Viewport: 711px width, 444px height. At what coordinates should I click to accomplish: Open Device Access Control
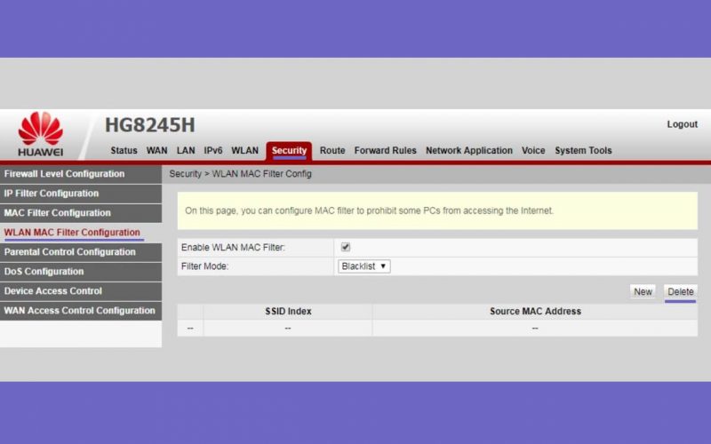pos(81,291)
